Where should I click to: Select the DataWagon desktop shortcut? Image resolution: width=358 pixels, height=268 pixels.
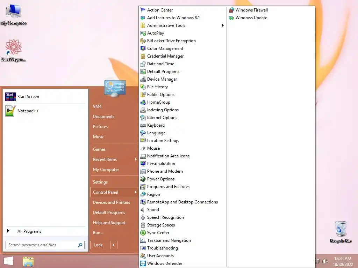coord(13,50)
